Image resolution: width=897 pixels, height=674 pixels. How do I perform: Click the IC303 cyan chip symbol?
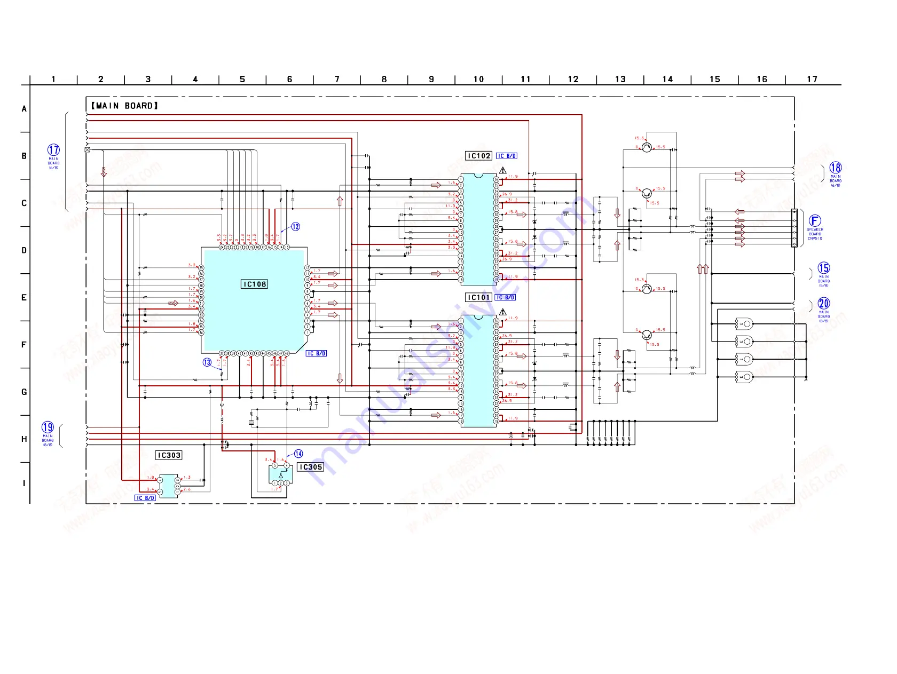(169, 486)
